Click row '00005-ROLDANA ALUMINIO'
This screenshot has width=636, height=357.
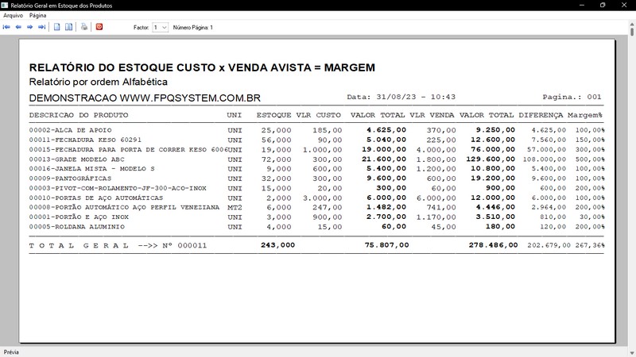coord(316,227)
